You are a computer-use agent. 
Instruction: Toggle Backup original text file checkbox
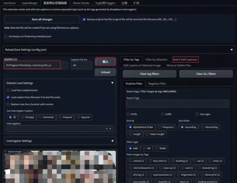(84, 19)
